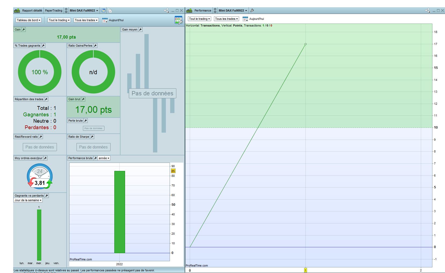Open the Performance window wrench settings
Image resolution: width=445 pixels, height=273 pixels.
pos(252,10)
